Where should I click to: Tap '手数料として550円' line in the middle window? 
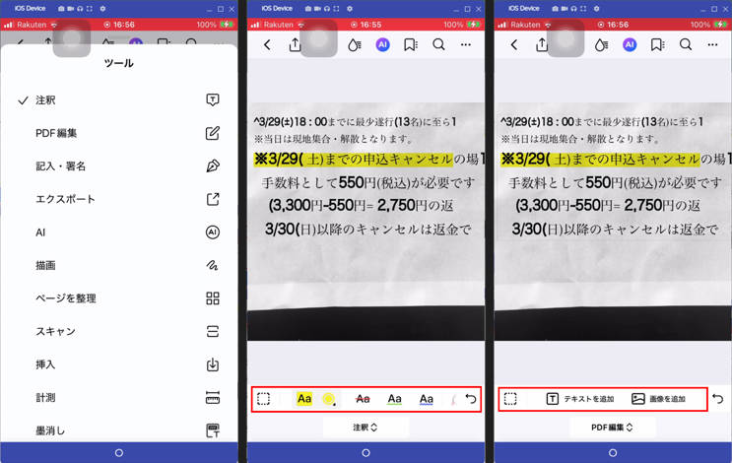coord(367,182)
